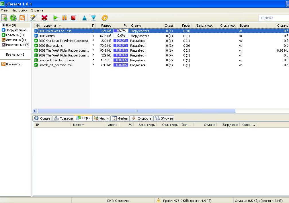Select the Все (8) category

(11, 25)
